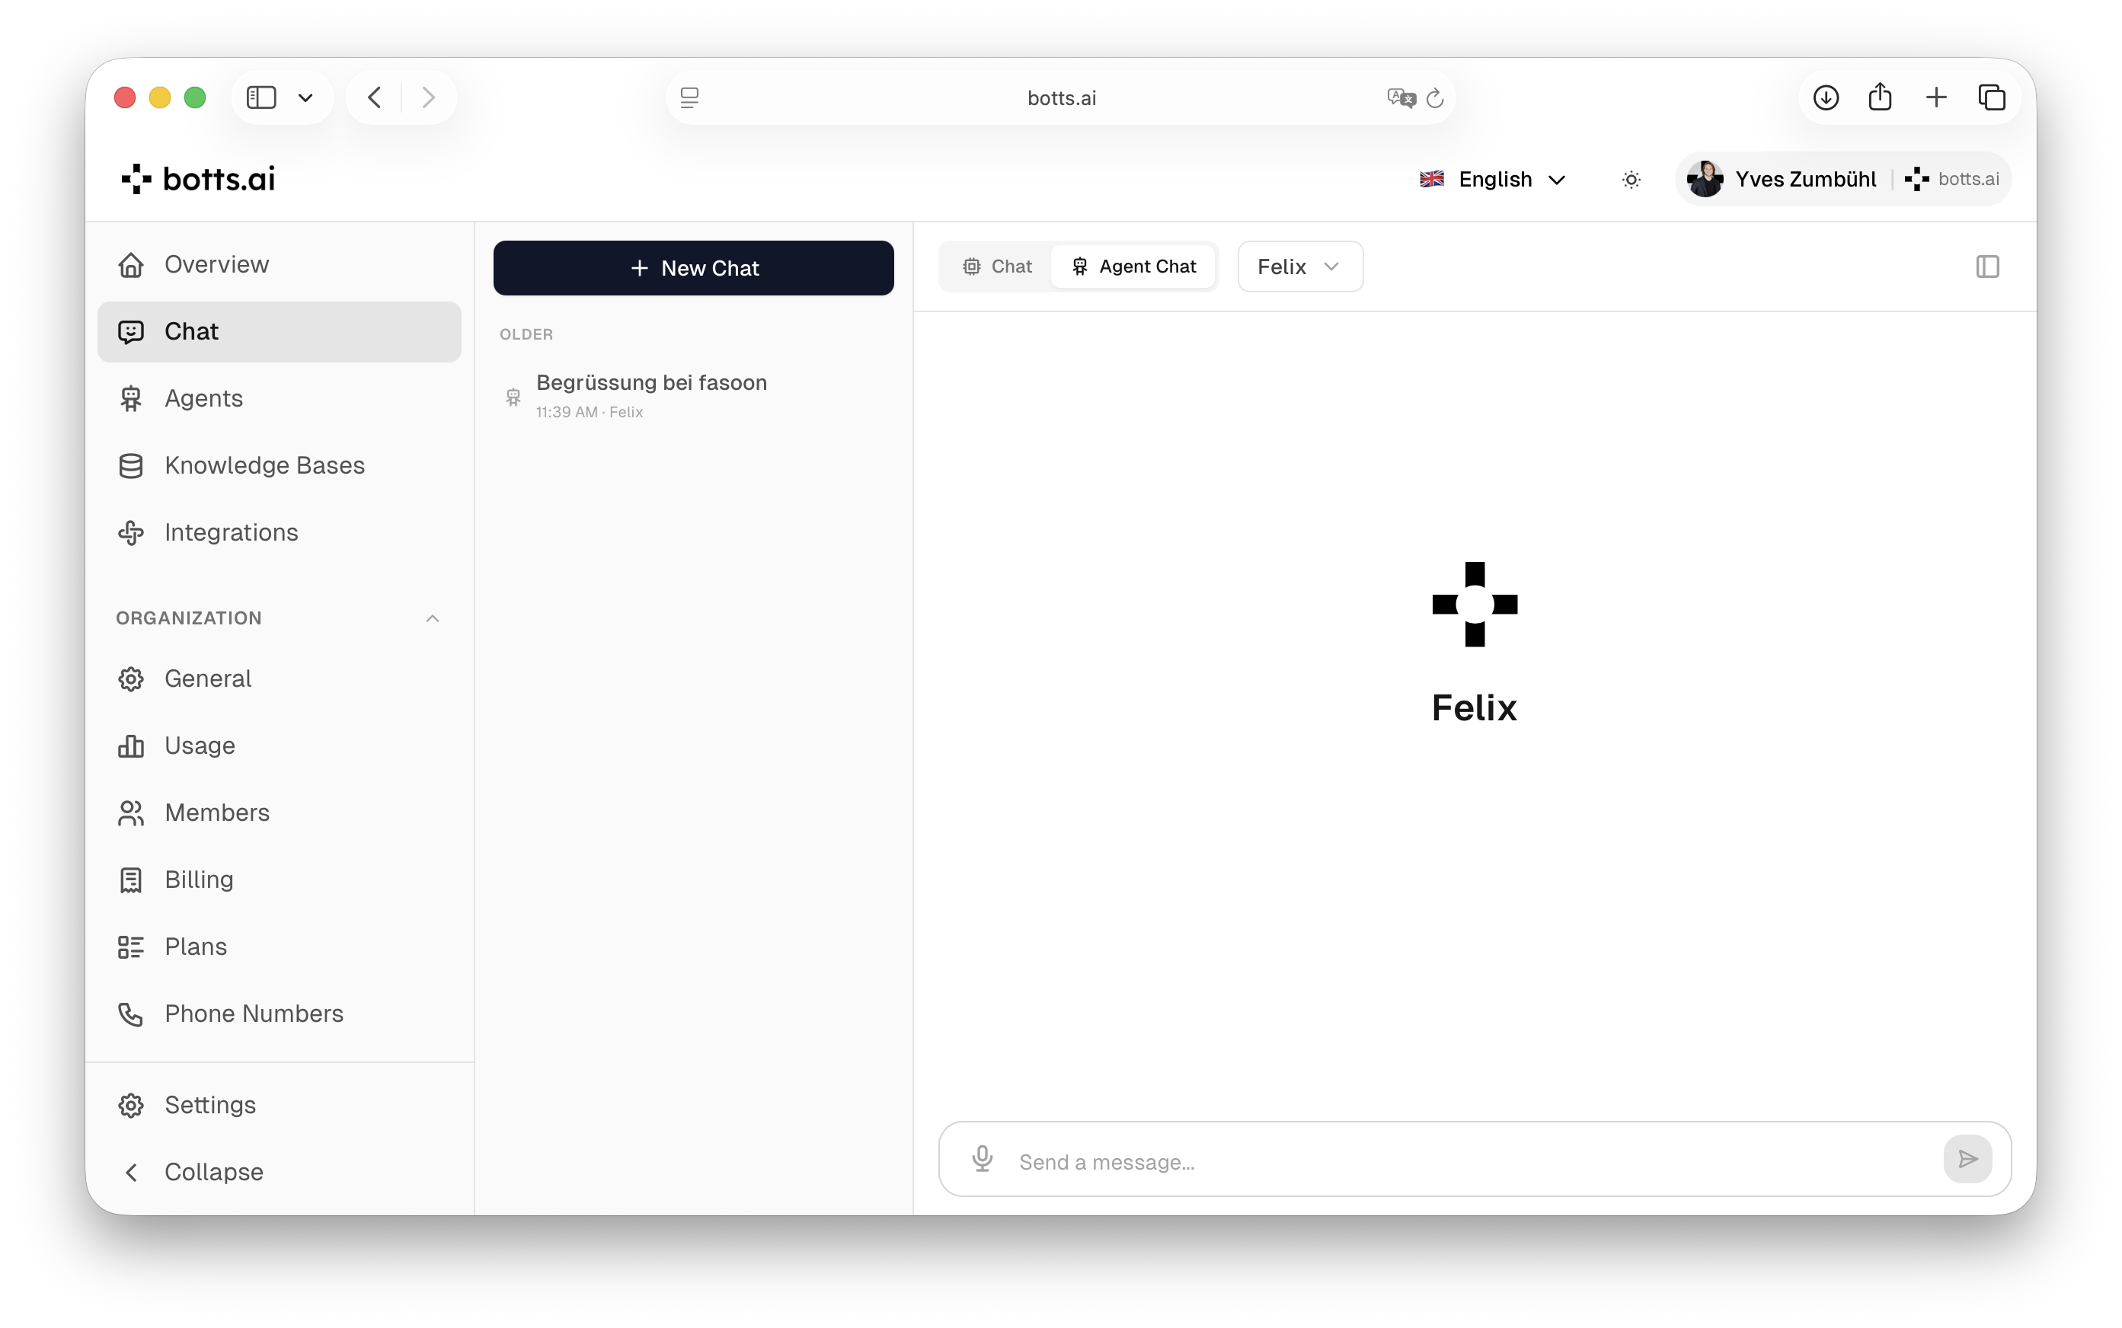2122x1328 pixels.
Task: Toggle the Safari sidebar button
Action: pos(260,97)
